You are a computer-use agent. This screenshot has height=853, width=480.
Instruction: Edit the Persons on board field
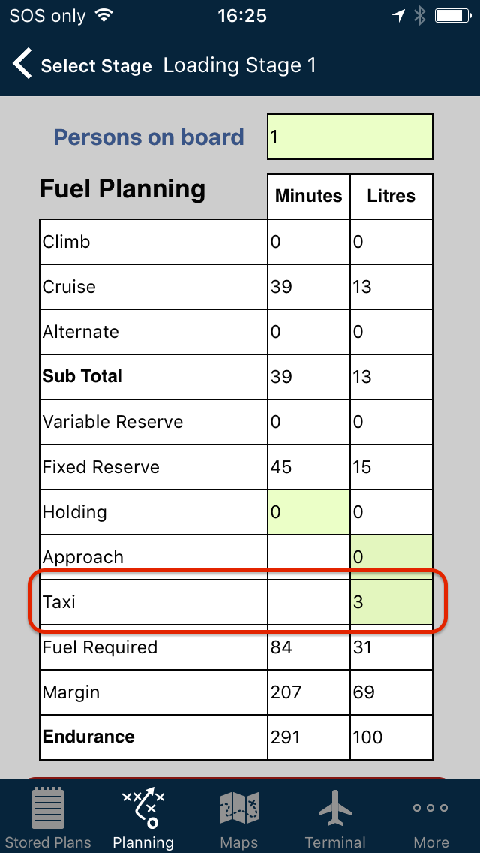[x=350, y=137]
